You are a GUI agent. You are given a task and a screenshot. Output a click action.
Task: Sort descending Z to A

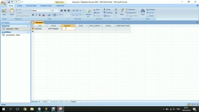(x=116, y=13)
